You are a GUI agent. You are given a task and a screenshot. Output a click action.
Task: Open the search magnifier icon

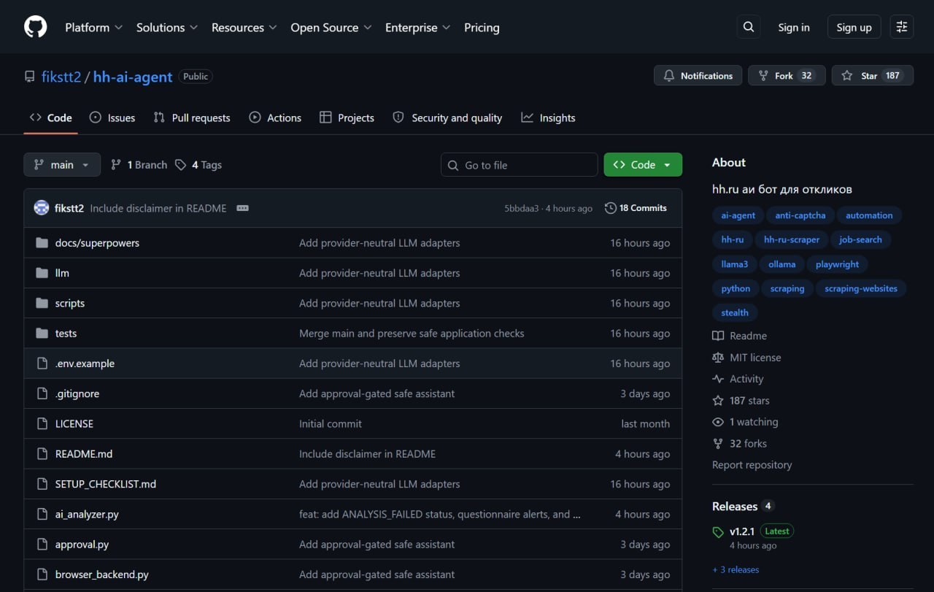pyautogui.click(x=749, y=27)
